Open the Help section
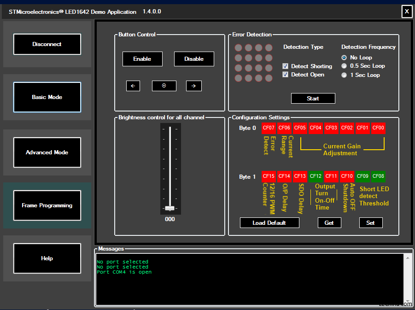This screenshot has width=415, height=310. coord(47,258)
